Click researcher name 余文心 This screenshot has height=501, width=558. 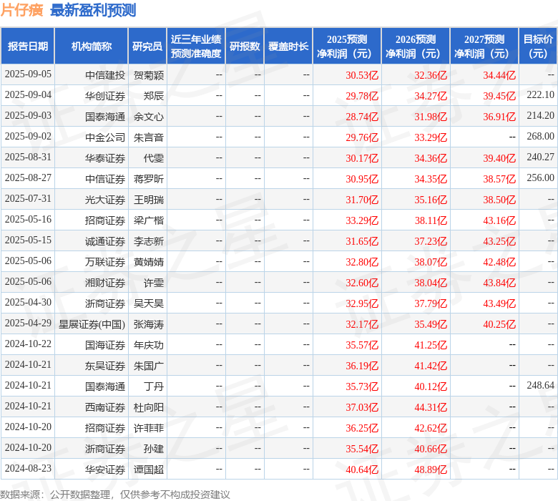[x=149, y=117]
